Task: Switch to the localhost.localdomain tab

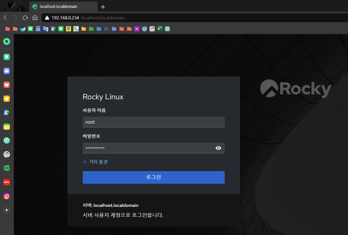Action: click(x=63, y=7)
